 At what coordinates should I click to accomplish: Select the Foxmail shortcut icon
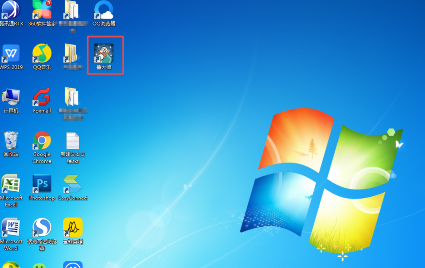pos(42,101)
